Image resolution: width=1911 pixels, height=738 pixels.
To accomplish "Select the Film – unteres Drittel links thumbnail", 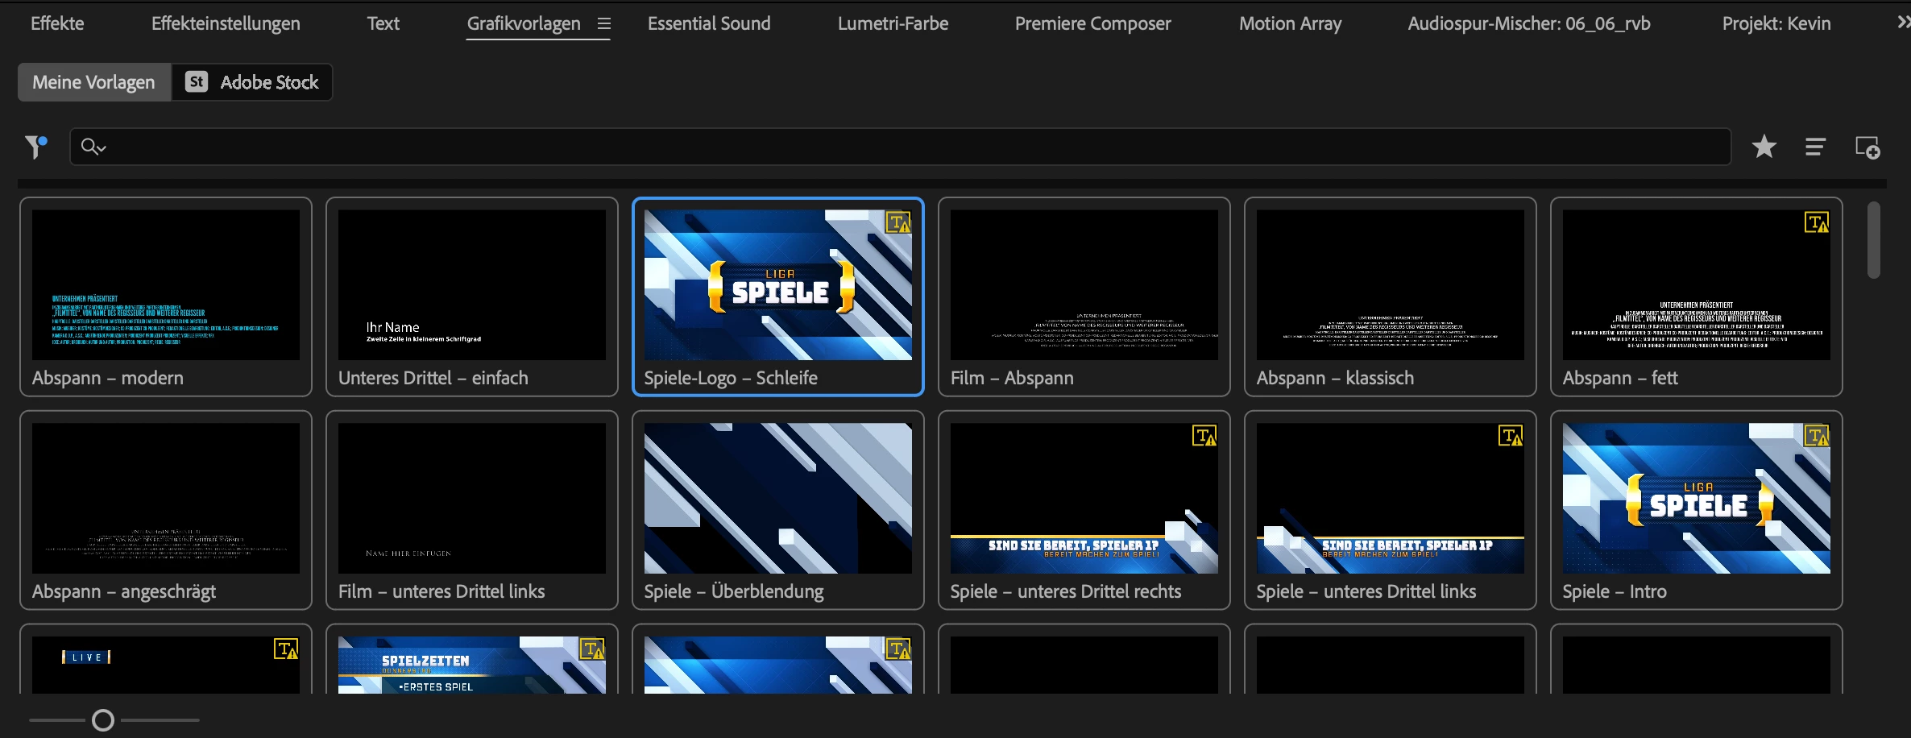I will pyautogui.click(x=472, y=499).
